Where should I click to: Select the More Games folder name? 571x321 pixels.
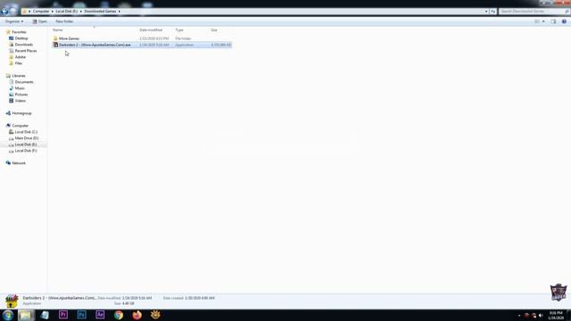pyautogui.click(x=69, y=38)
